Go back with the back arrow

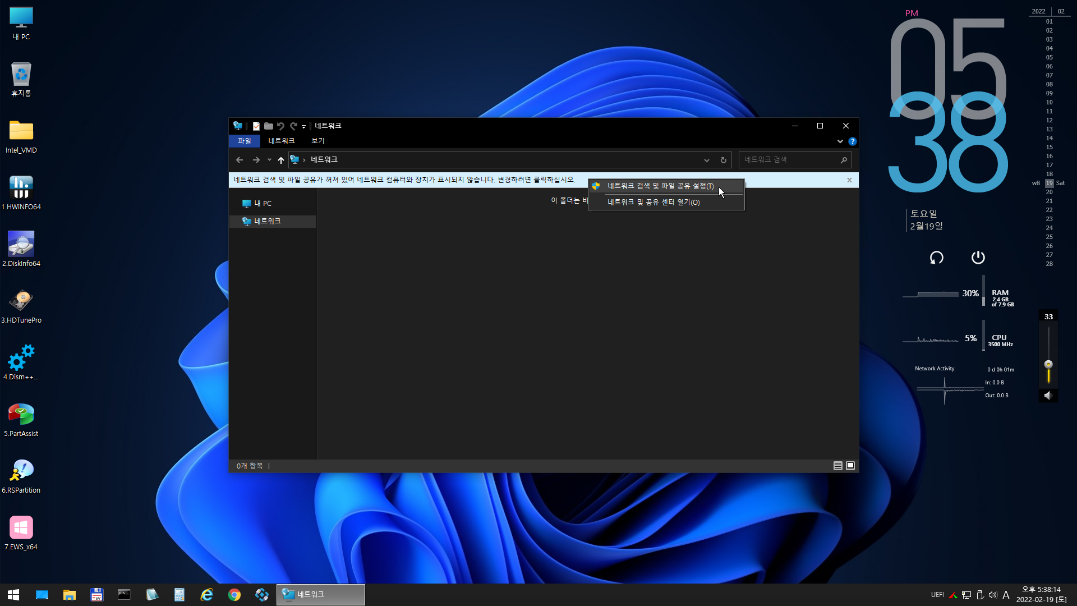(240, 160)
